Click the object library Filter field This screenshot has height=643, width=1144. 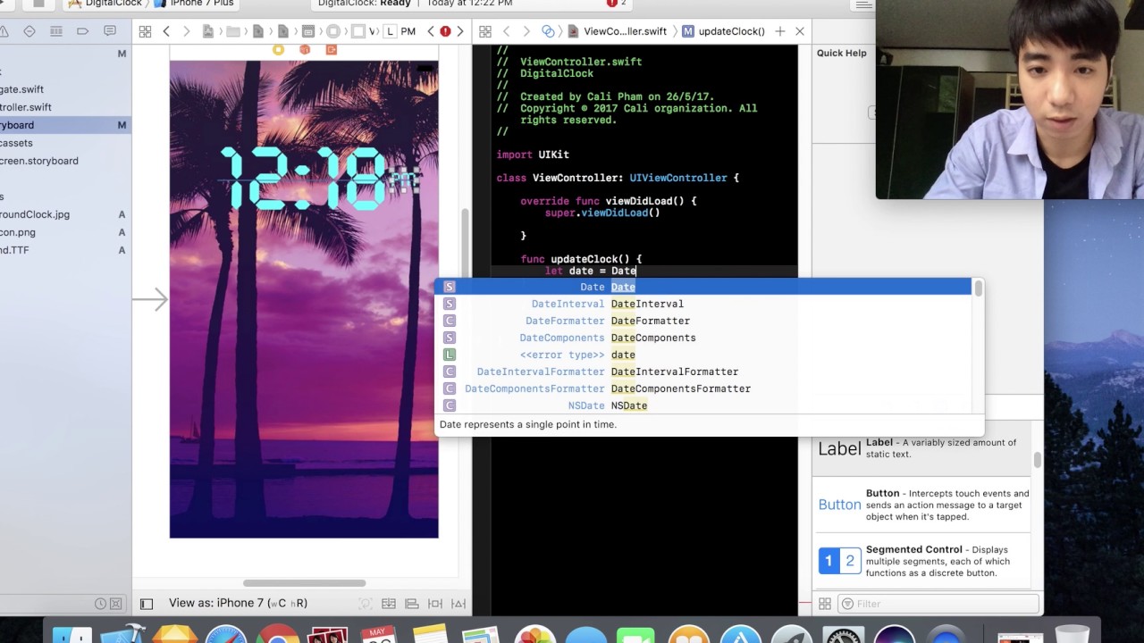coord(938,604)
